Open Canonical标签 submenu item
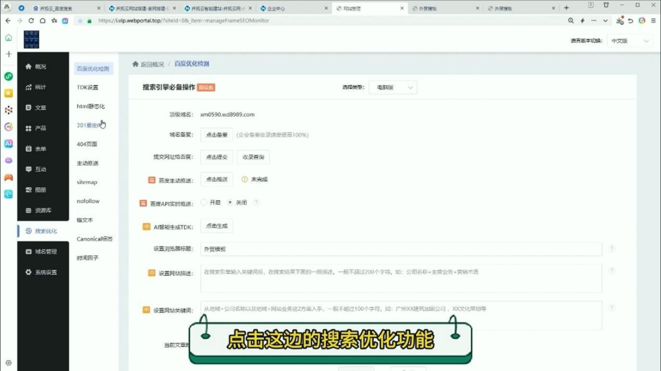 pyautogui.click(x=94, y=239)
